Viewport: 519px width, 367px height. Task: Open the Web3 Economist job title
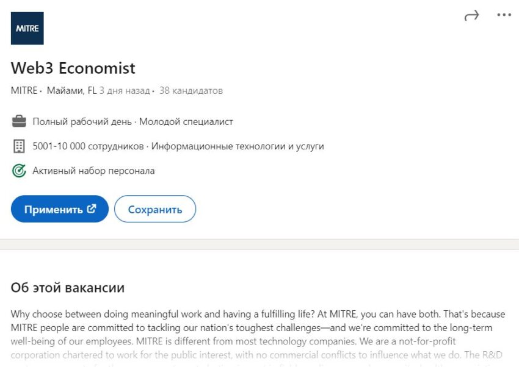coord(73,68)
